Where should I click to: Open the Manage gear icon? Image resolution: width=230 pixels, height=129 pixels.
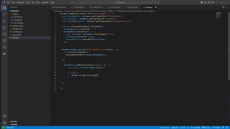[x=4, y=123]
